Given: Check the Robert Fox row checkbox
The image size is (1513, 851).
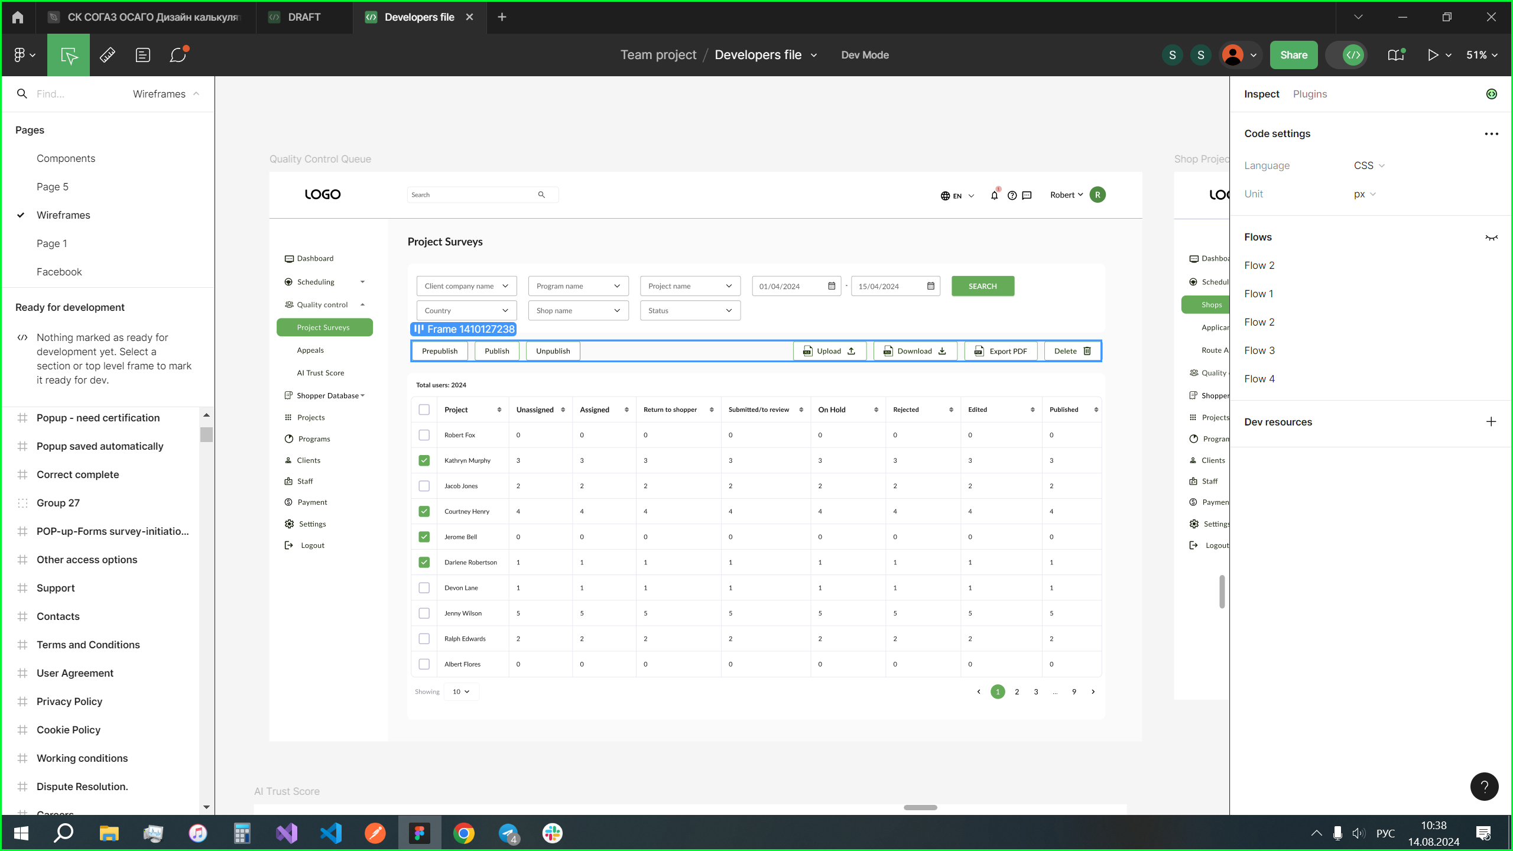Looking at the screenshot, I should click(x=424, y=435).
